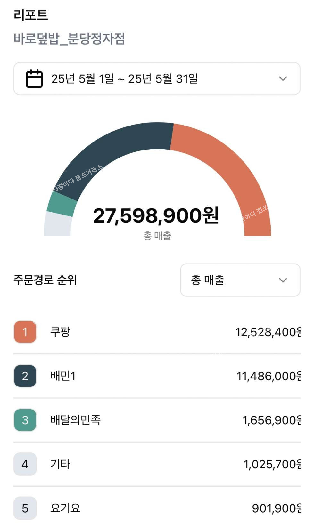Screen dimensions: 314x528
Task: Click the gray rank 4 badge
Action: coord(25,464)
